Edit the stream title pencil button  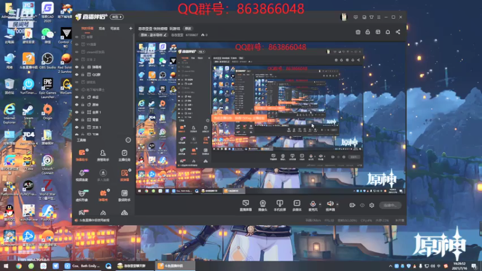164,35
